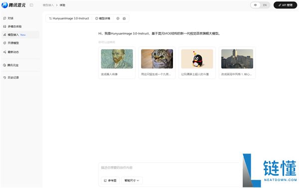Switch language to EN
This screenshot has width=299, height=188.
pyautogui.click(x=265, y=5)
